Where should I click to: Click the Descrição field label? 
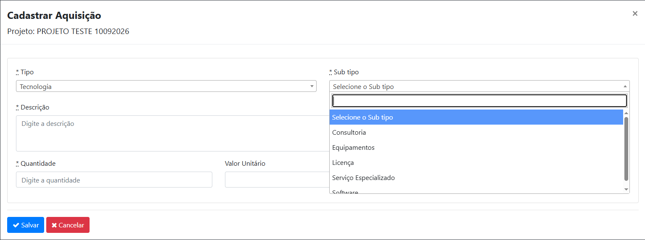coord(32,107)
